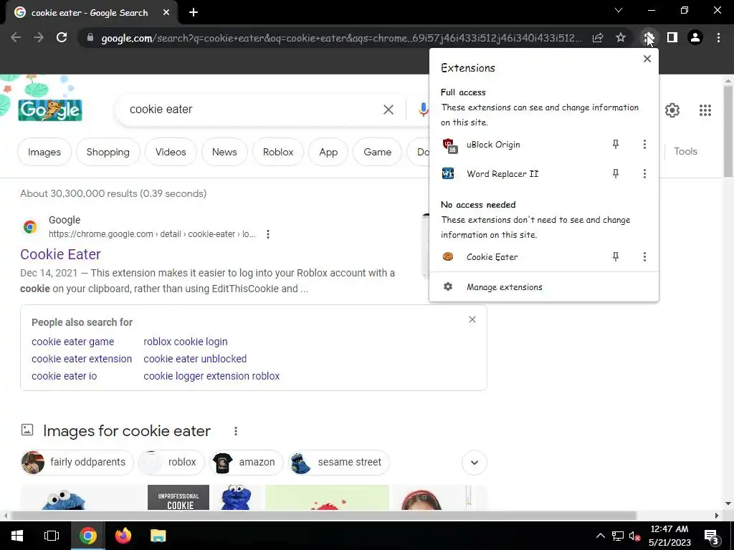Open the Windows Start menu
Image resolution: width=734 pixels, height=550 pixels.
coord(17,536)
